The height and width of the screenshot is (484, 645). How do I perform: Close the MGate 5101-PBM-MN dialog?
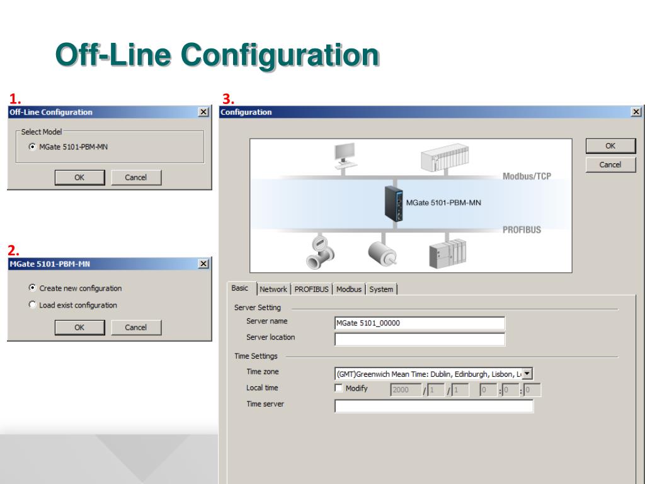click(x=203, y=264)
